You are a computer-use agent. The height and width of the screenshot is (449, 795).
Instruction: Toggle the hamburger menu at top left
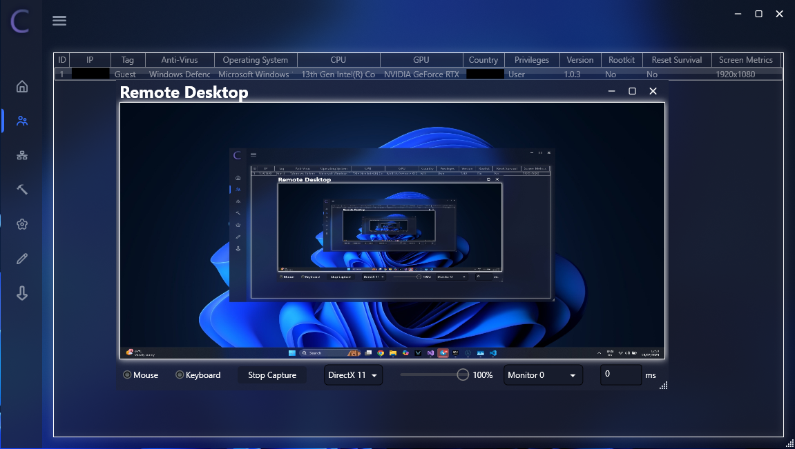[59, 21]
